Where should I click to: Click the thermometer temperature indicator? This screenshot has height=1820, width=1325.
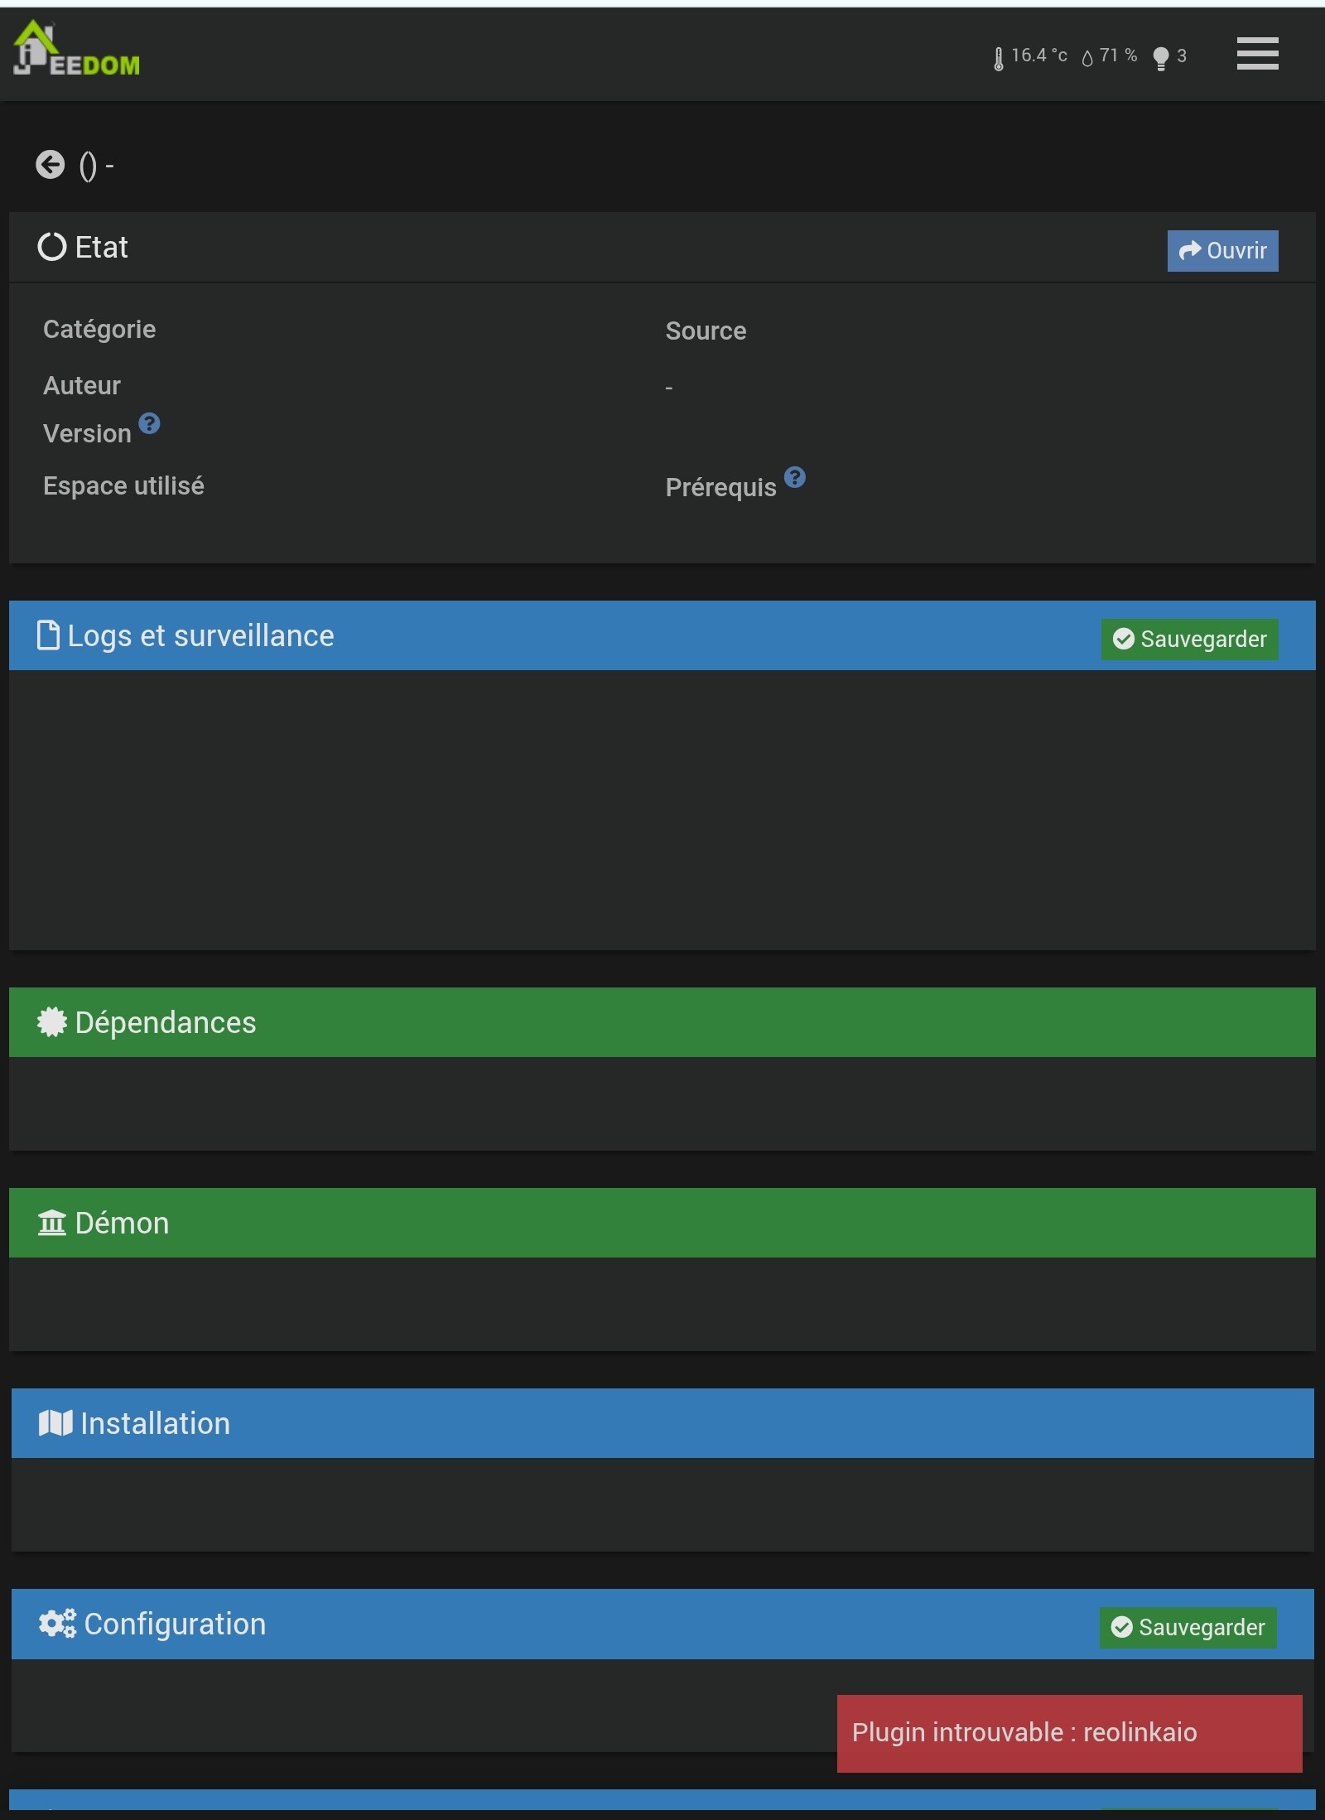[1030, 56]
